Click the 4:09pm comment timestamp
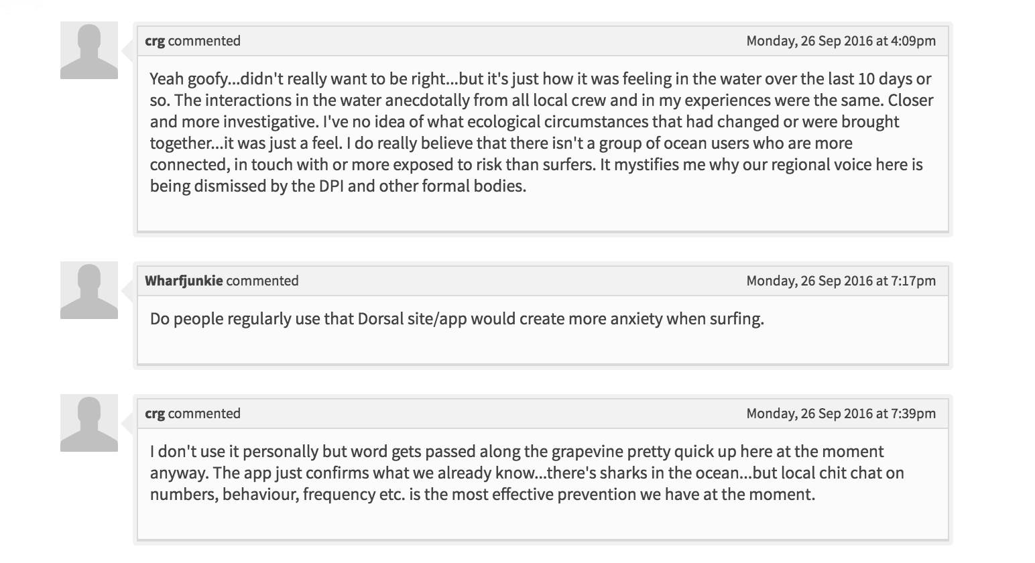The height and width of the screenshot is (563, 1035). 841,41
